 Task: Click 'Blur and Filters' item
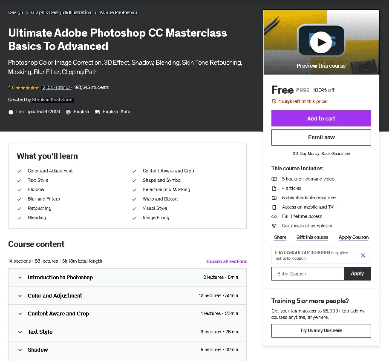click(x=43, y=199)
